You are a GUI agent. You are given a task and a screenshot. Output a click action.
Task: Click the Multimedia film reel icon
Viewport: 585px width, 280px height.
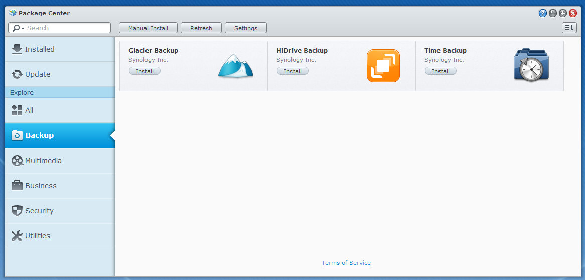pos(17,161)
